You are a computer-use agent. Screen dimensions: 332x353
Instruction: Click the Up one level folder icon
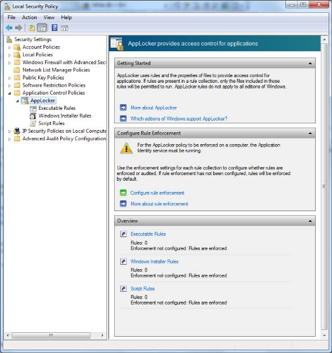(32, 28)
